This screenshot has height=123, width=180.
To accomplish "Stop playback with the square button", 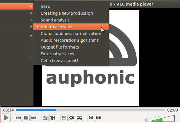I will point(26,118).
